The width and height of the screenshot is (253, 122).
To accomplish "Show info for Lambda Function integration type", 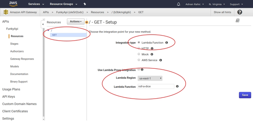I will (167, 43).
